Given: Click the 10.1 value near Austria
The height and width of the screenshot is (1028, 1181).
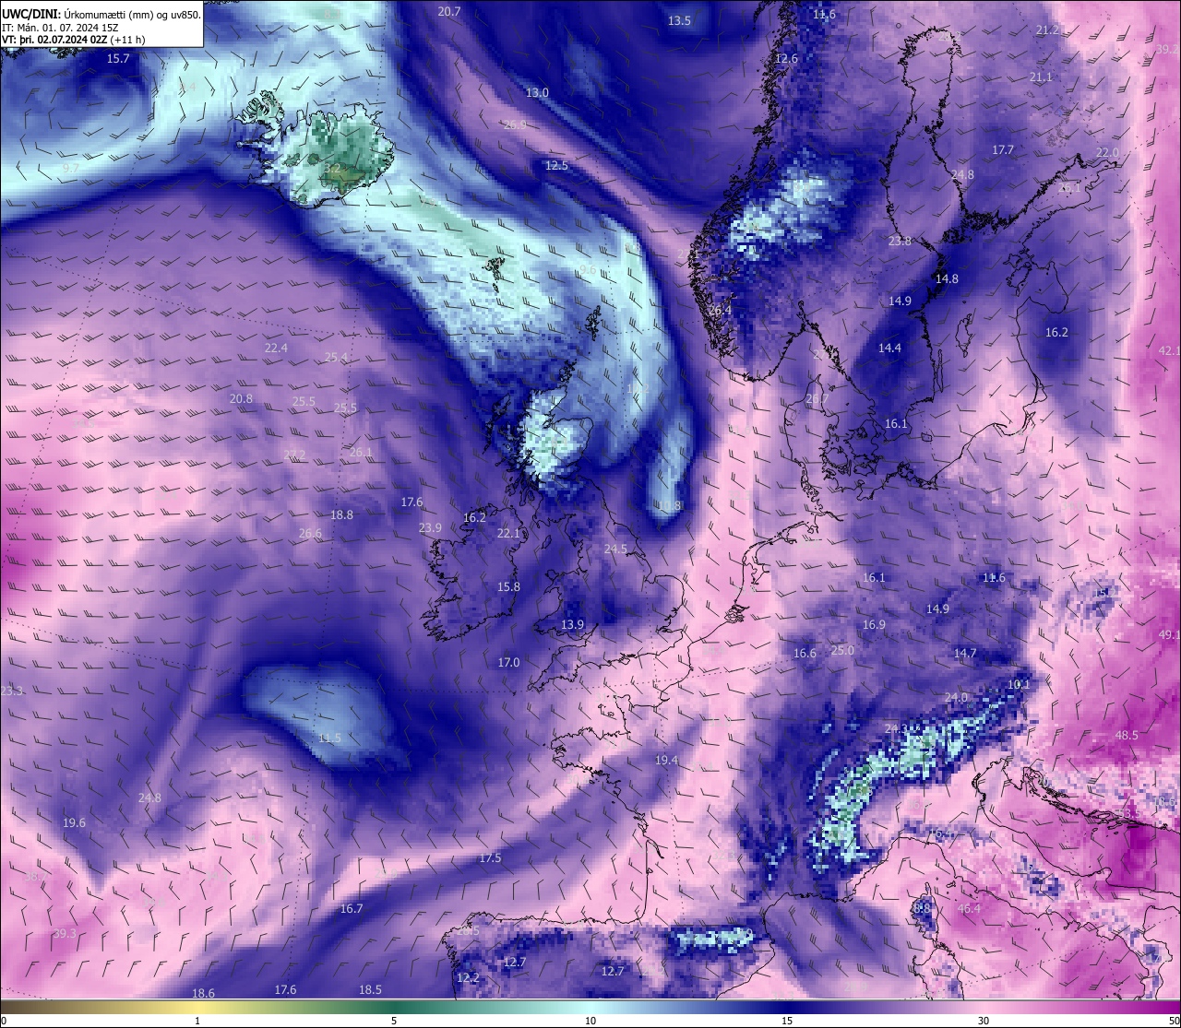Looking at the screenshot, I should point(1019,684).
